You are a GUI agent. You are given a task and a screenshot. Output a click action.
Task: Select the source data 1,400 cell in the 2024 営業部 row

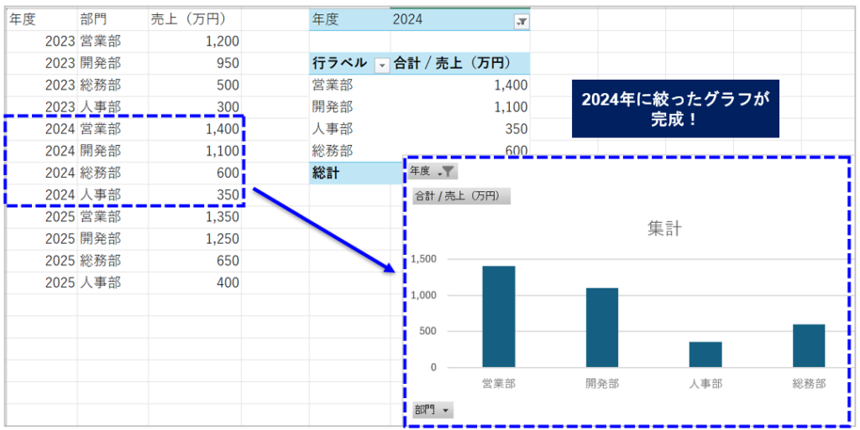pyautogui.click(x=195, y=129)
